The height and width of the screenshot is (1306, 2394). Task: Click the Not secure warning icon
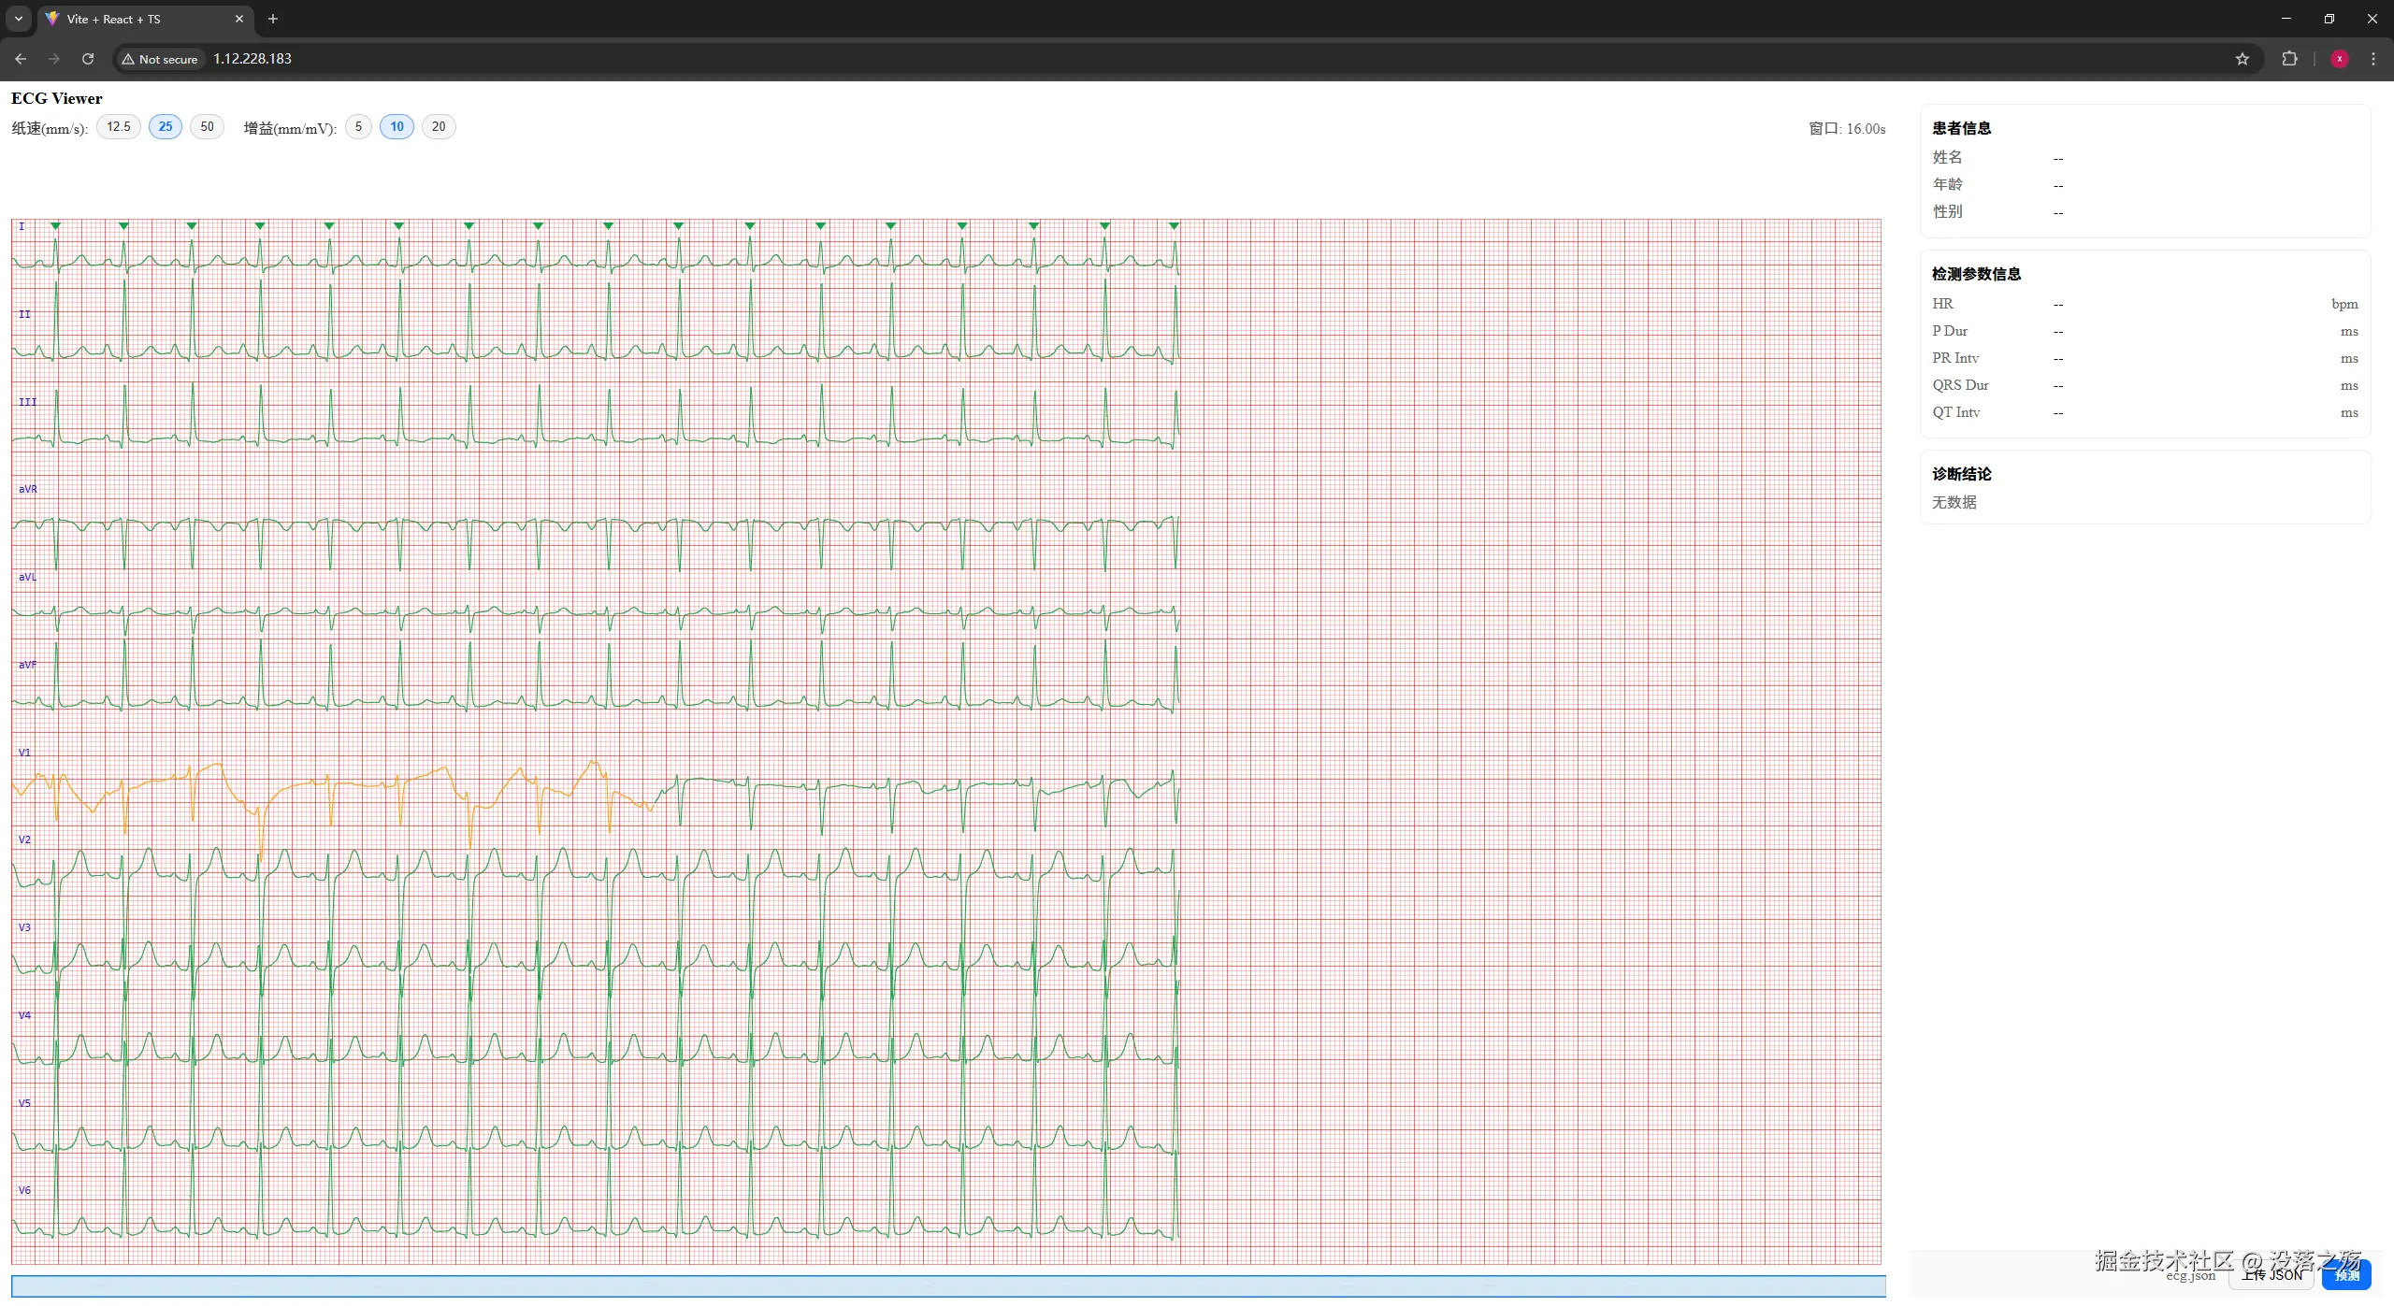128,59
